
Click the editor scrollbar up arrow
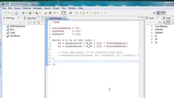point(140,22)
